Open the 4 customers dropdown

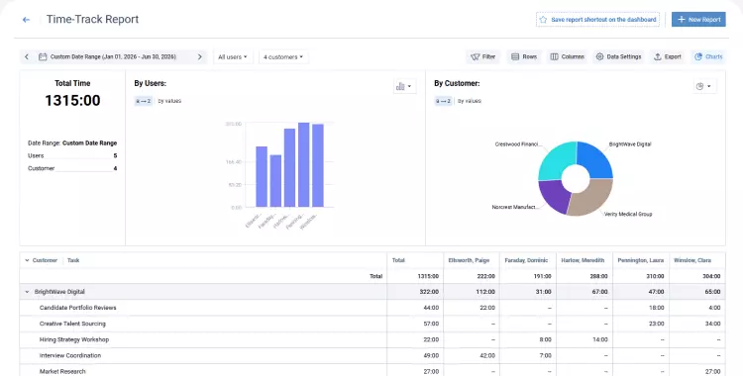coord(283,56)
